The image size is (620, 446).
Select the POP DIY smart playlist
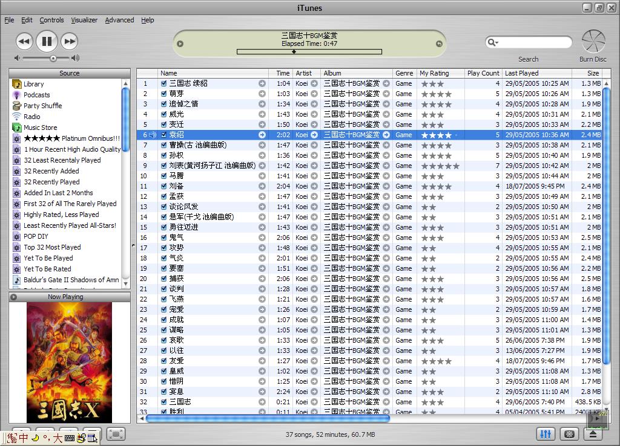pyautogui.click(x=36, y=236)
